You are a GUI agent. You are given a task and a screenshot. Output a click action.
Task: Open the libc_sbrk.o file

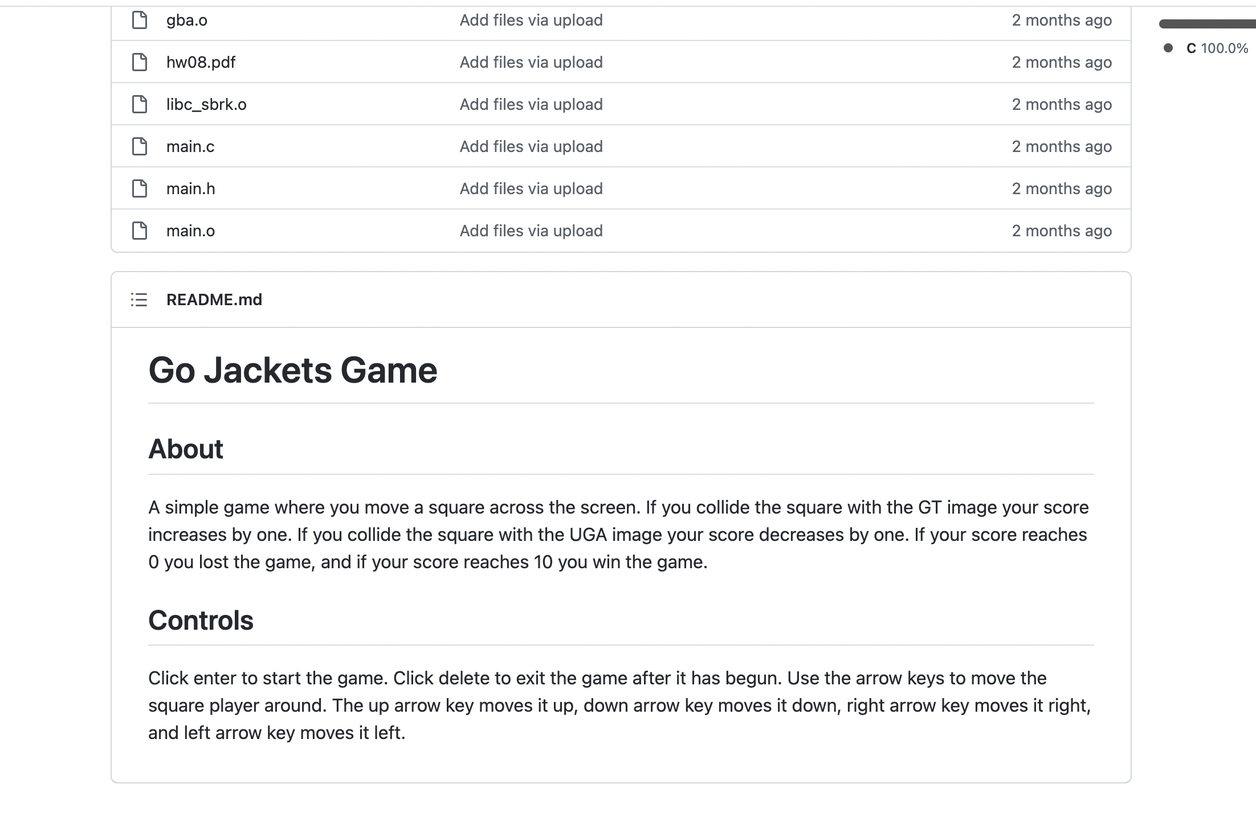click(206, 104)
